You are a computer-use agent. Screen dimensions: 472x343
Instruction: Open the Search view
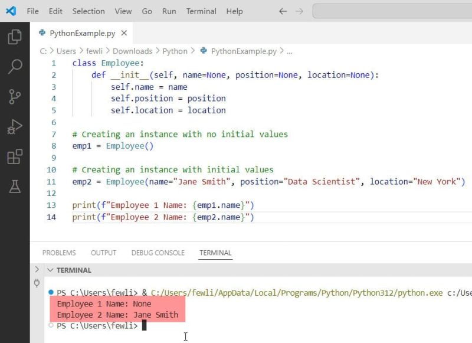point(14,66)
